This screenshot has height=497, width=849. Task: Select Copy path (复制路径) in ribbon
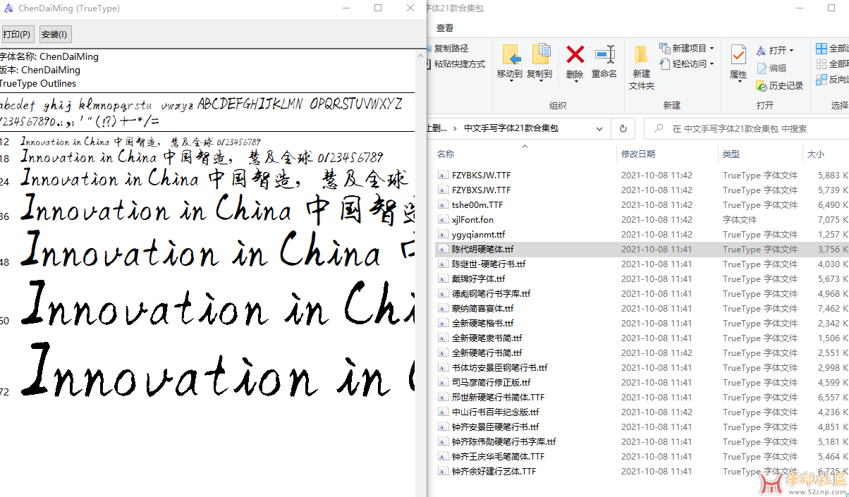coord(451,49)
